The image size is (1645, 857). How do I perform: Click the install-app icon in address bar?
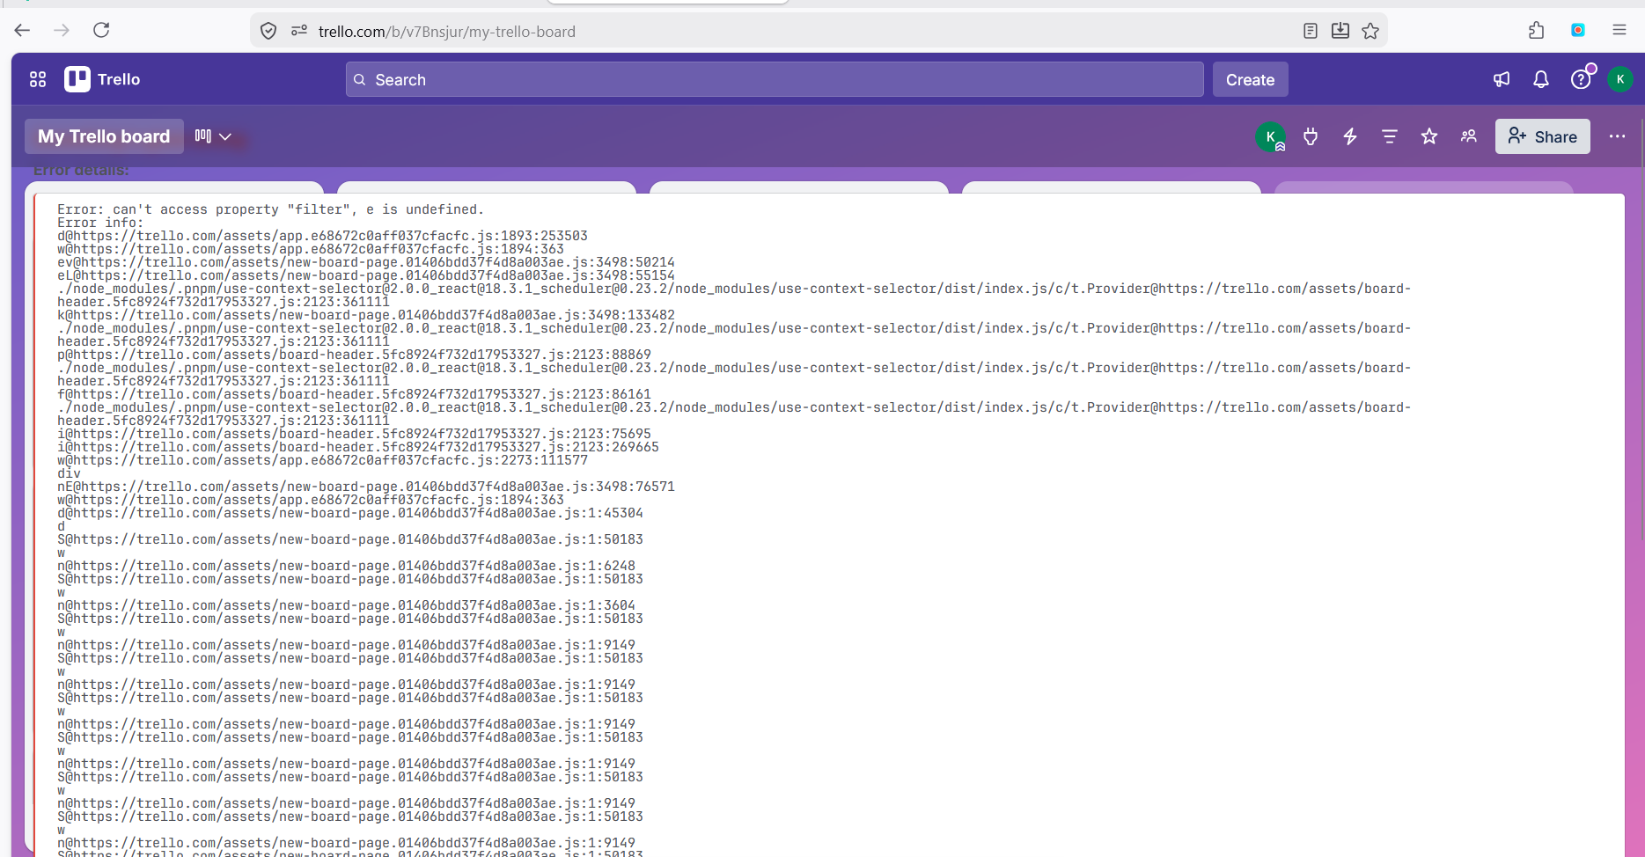click(1340, 31)
